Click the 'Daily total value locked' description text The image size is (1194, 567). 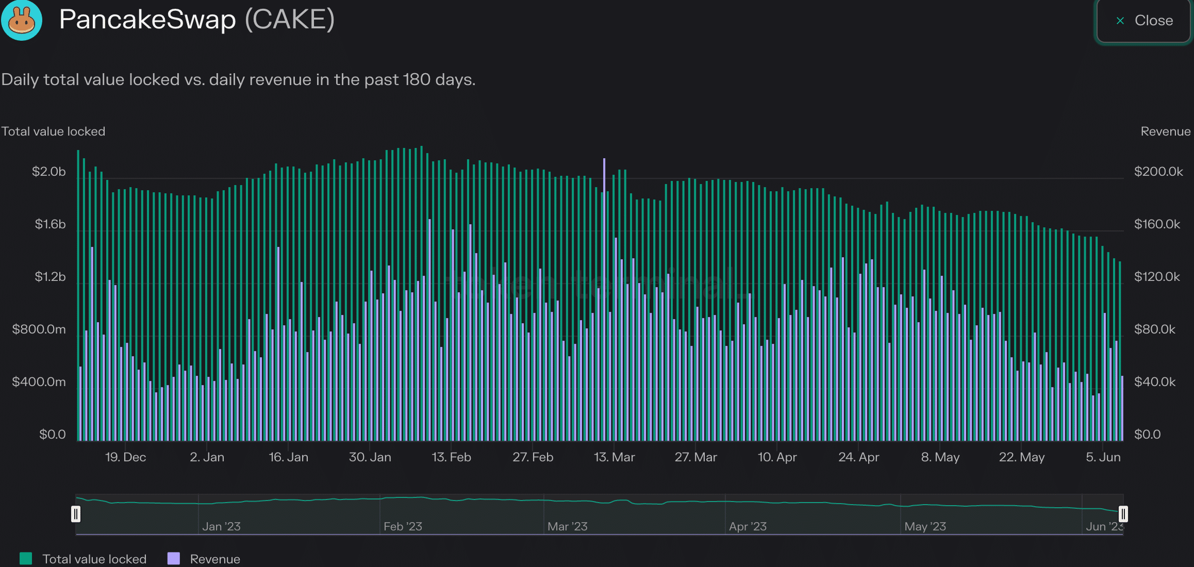coord(238,79)
